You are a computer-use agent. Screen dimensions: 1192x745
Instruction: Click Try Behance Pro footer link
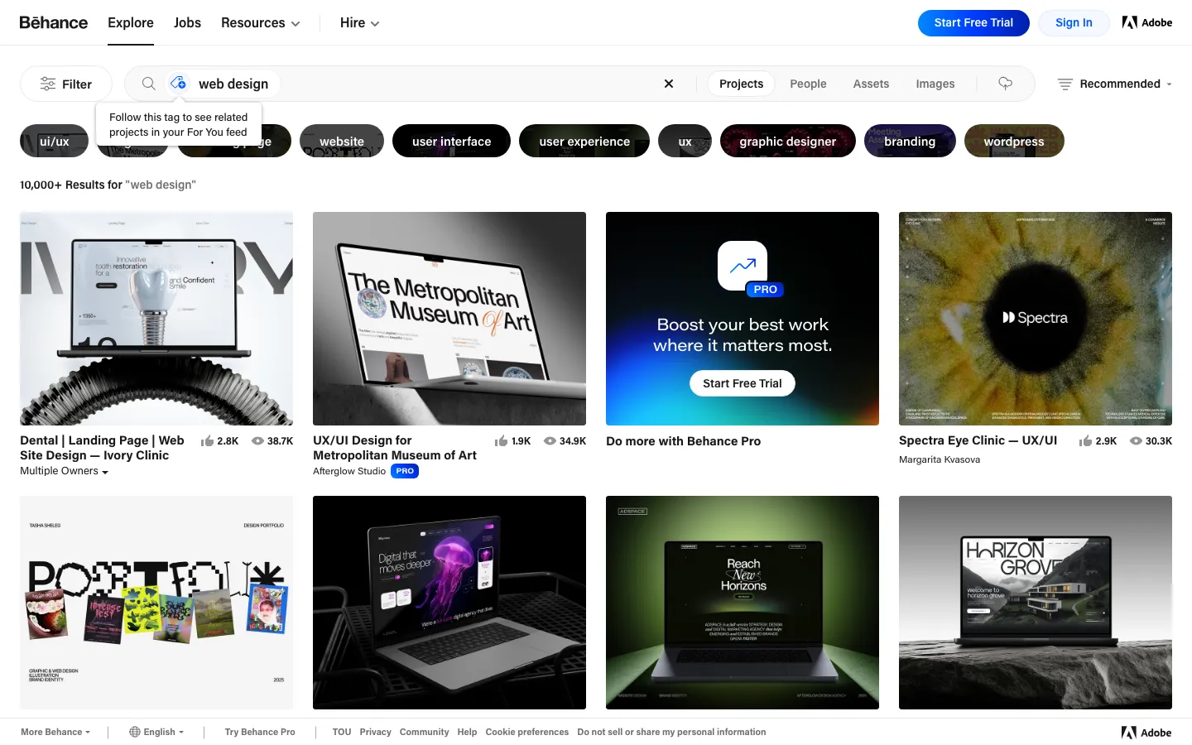pos(260,732)
